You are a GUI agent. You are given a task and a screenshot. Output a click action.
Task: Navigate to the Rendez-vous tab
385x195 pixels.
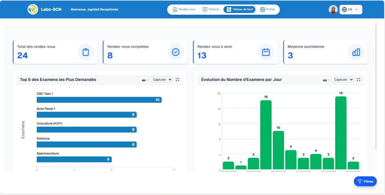click(184, 9)
